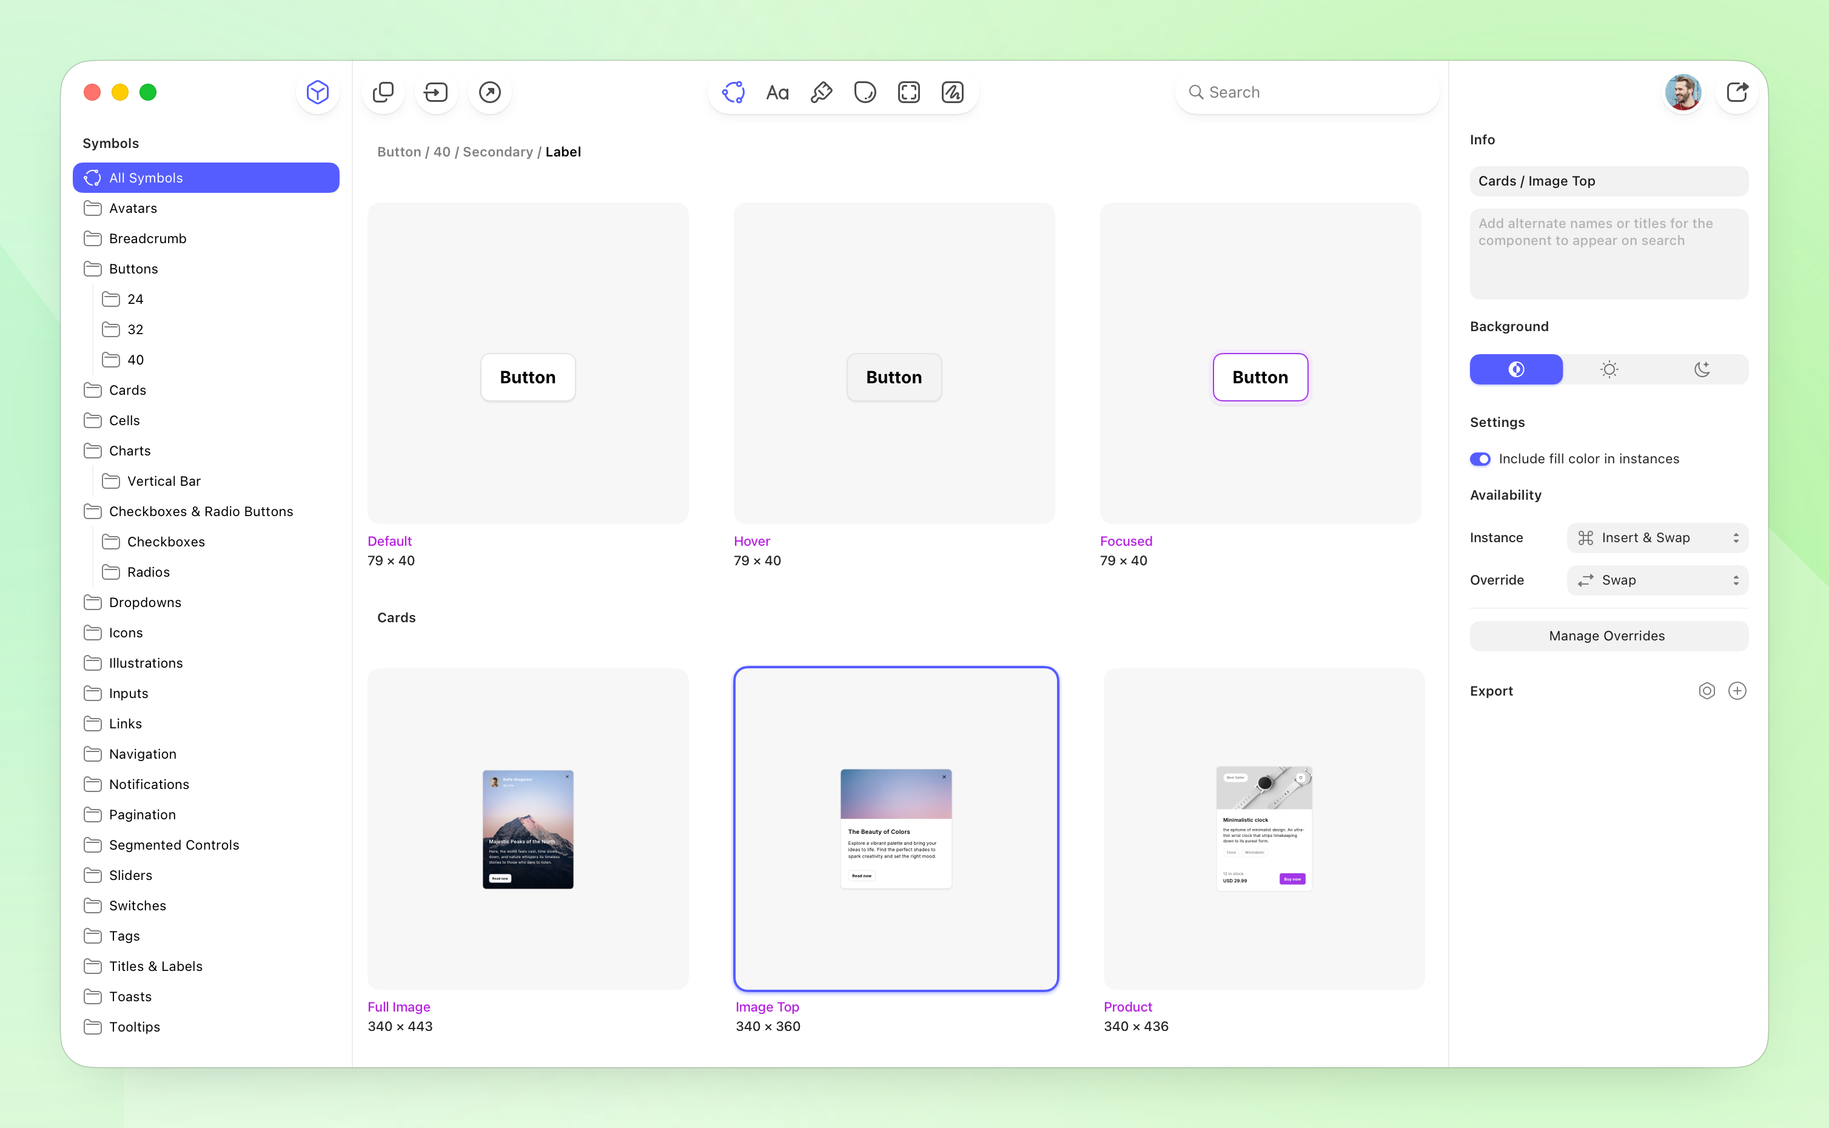Image resolution: width=1829 pixels, height=1128 pixels.
Task: Open the Checkboxes & Radio Buttons folder
Action: pyautogui.click(x=206, y=511)
